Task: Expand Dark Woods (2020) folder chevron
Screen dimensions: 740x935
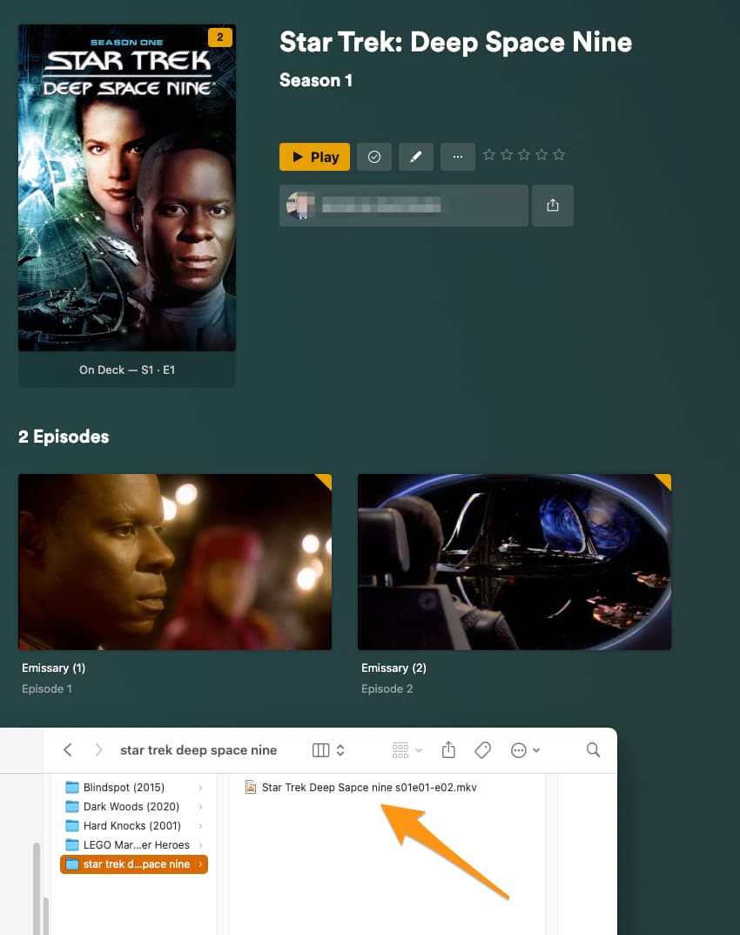Action: click(200, 807)
